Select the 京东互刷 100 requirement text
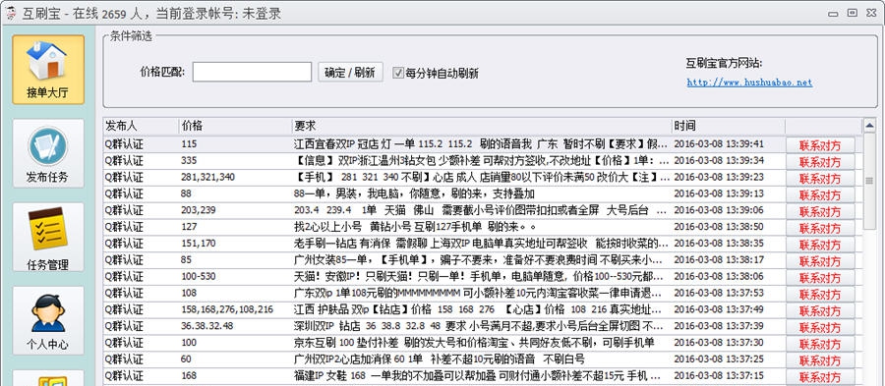Image resolution: width=885 pixels, height=386 pixels. point(475,343)
